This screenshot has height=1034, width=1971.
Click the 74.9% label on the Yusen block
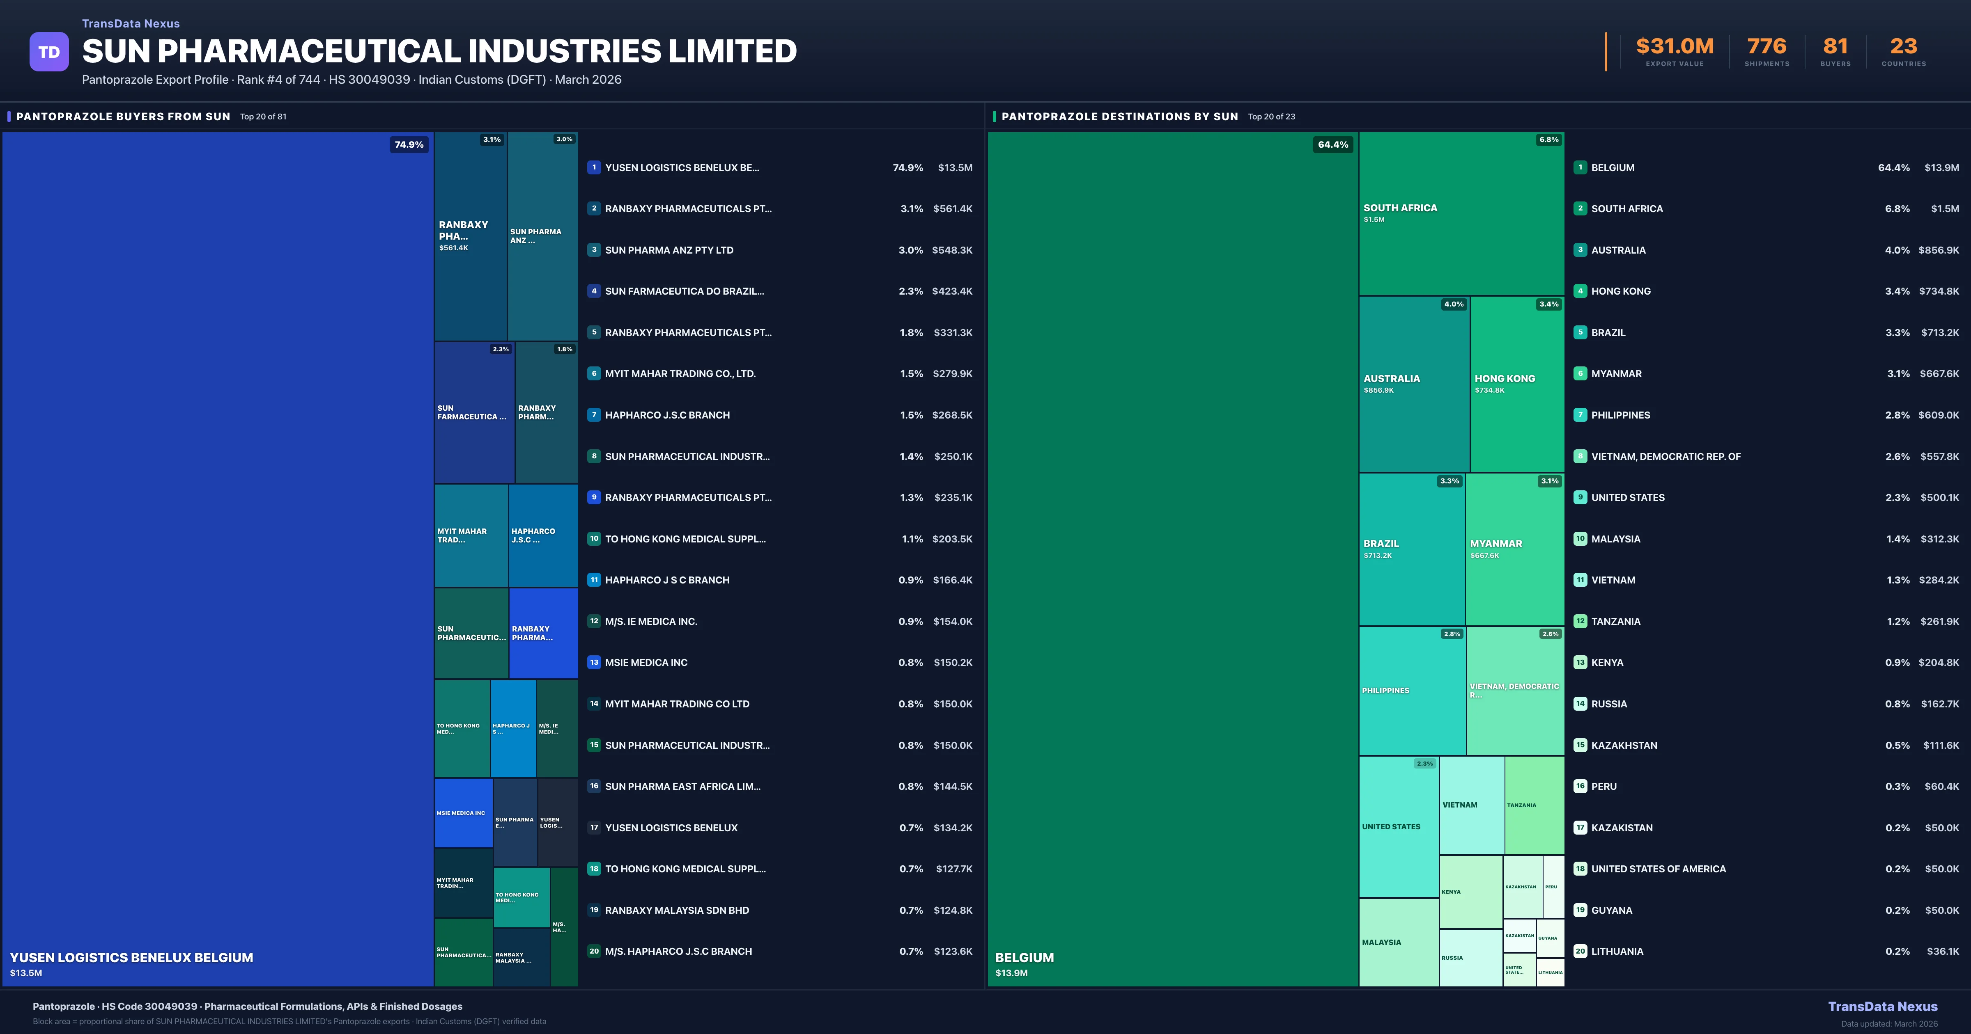[x=409, y=144]
